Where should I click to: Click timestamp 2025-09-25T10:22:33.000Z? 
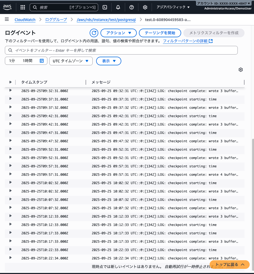pyautogui.click(x=45, y=250)
